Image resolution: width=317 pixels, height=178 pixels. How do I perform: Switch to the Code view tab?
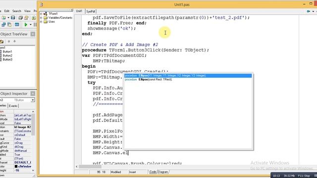tap(153, 172)
